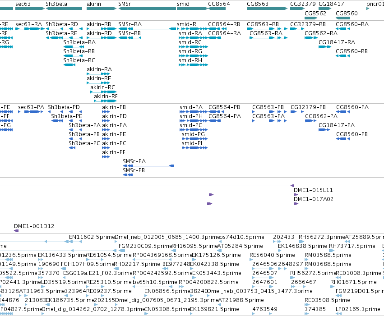Select BAC clone DME1-017A02
Viewport: 384px width, 316px height.
314,199
